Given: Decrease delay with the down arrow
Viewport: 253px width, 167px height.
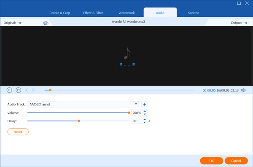Looking at the screenshot, I should pos(145,122).
